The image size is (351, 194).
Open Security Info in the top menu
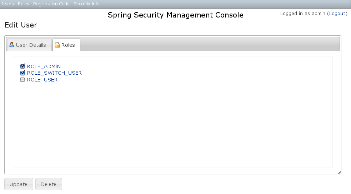pyautogui.click(x=86, y=4)
